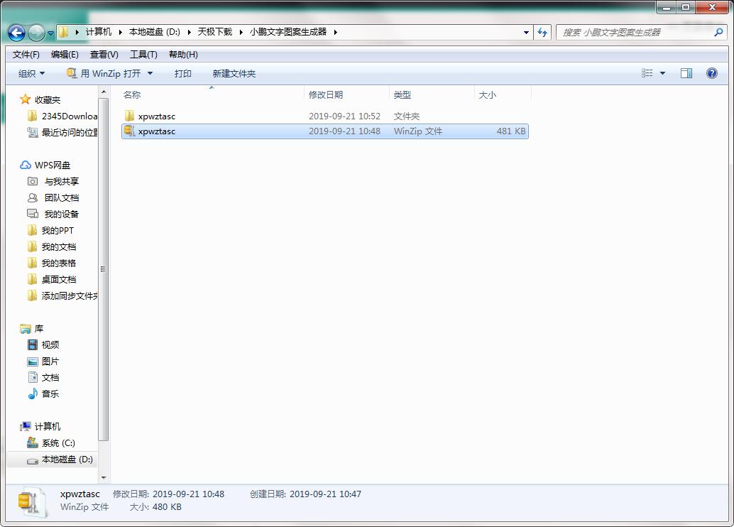Select the WPS网盘 cloud icon
Image resolution: width=734 pixels, height=527 pixels.
(x=25, y=164)
